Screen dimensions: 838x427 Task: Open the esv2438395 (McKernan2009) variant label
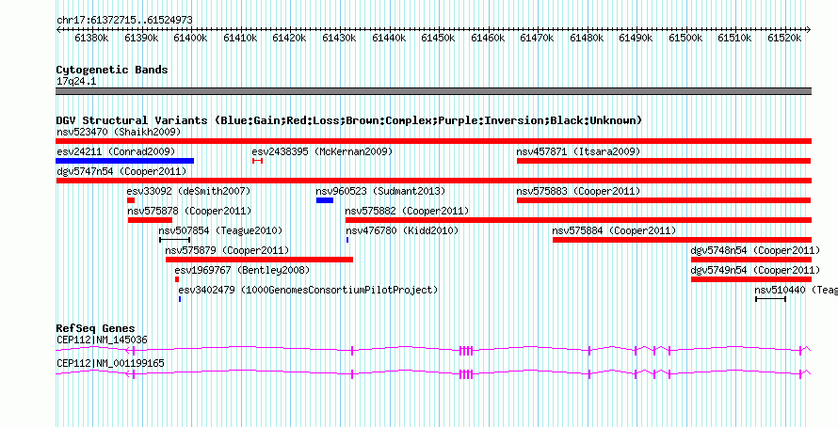click(x=322, y=151)
